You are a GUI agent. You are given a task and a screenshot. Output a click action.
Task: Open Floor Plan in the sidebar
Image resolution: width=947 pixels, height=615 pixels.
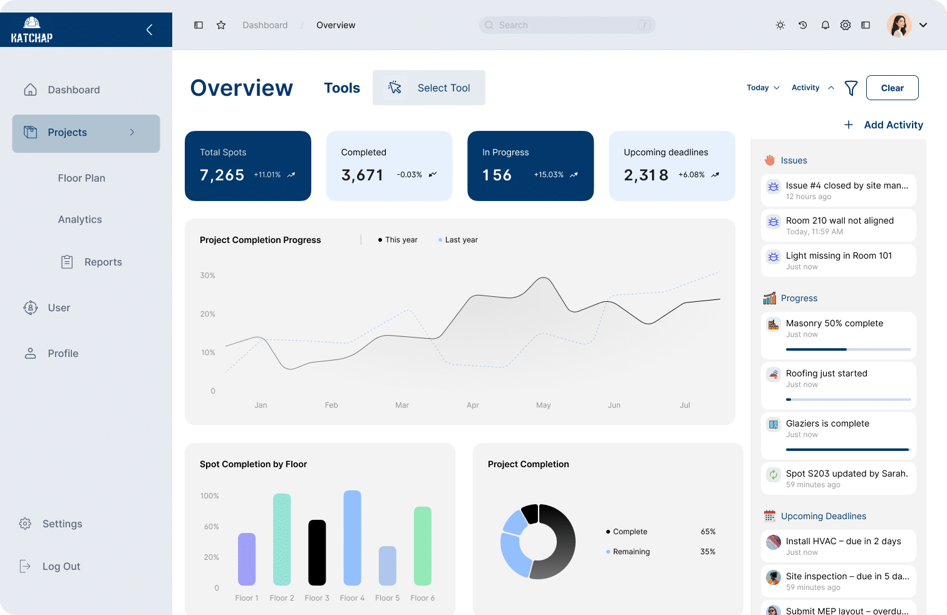point(81,178)
